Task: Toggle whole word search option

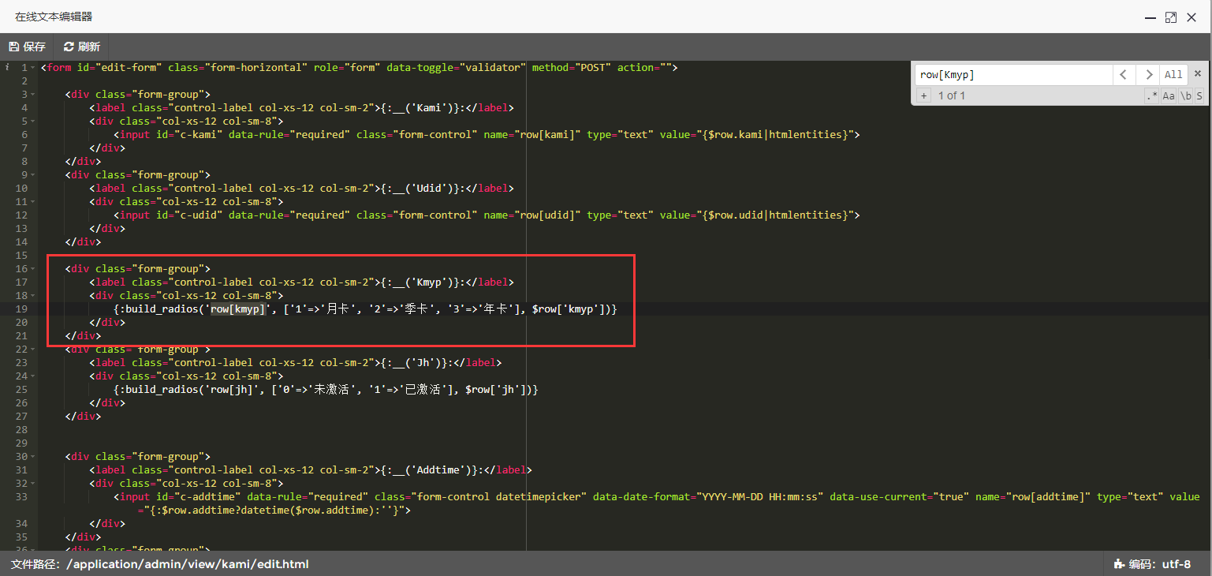Action: [1185, 95]
